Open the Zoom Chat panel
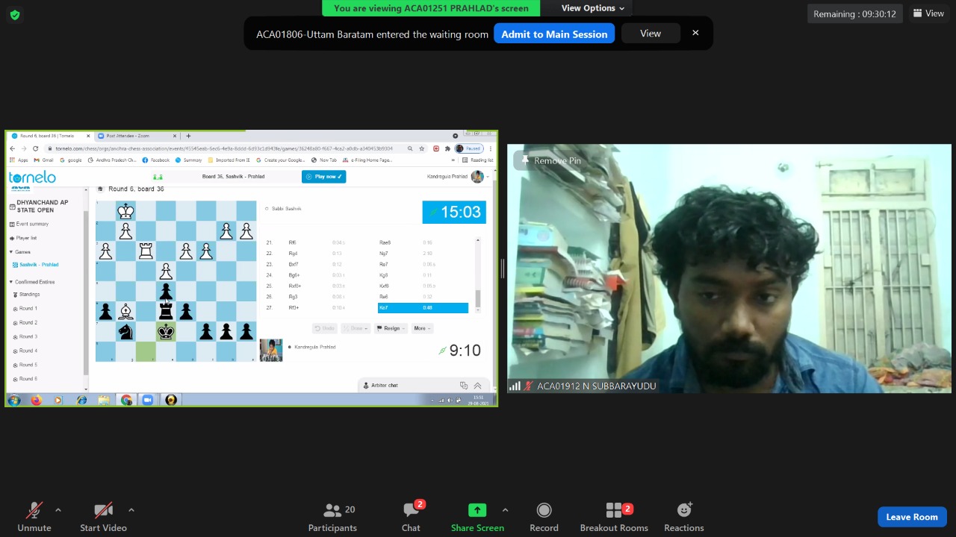The height and width of the screenshot is (537, 956). click(x=411, y=516)
